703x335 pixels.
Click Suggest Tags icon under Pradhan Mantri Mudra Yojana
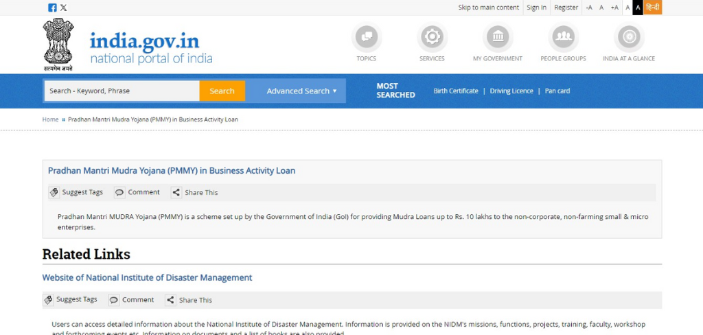(x=54, y=192)
